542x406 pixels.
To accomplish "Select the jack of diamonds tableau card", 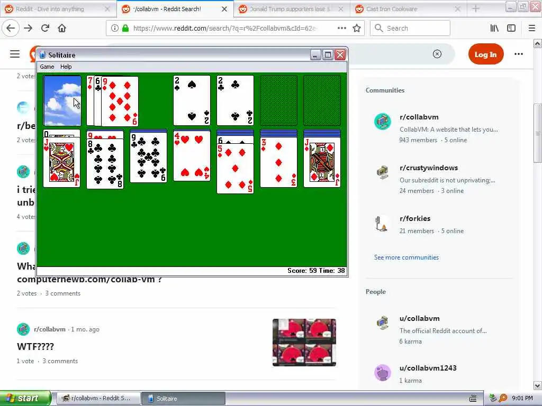I will pos(322,162).
